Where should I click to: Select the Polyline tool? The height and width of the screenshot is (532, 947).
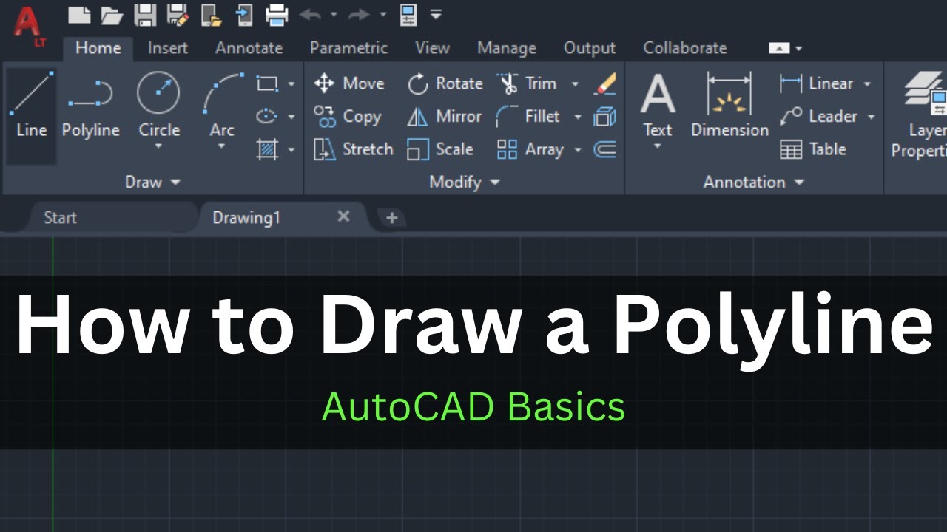point(90,105)
